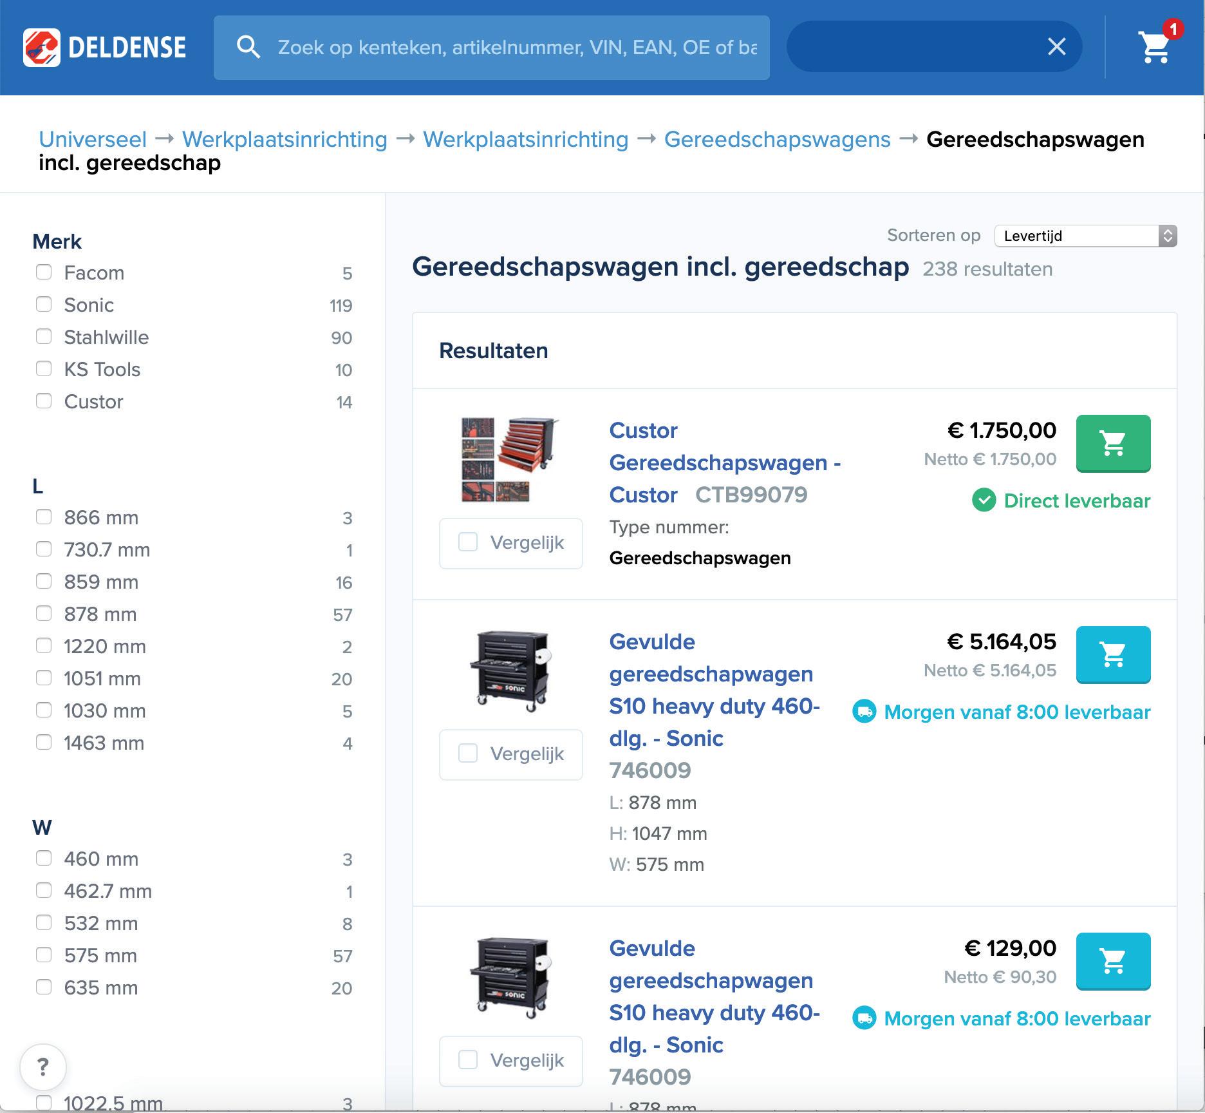Check the Facom brand filter

click(x=44, y=272)
